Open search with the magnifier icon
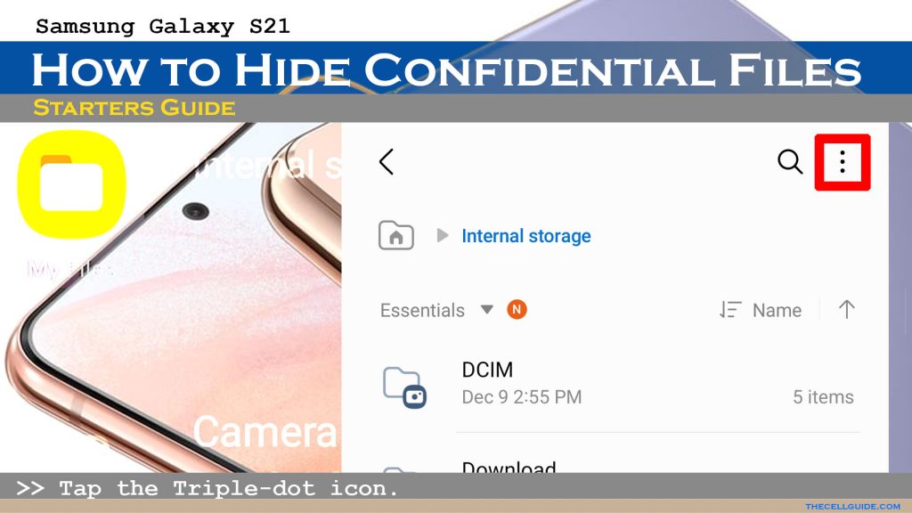This screenshot has width=912, height=513. [x=789, y=162]
